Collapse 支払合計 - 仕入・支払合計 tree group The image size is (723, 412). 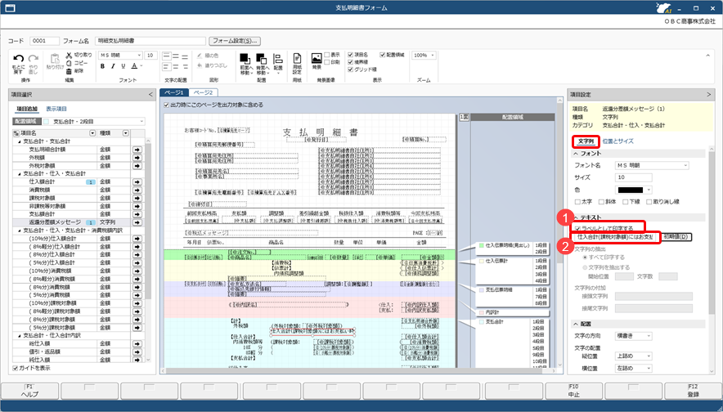tap(20, 174)
